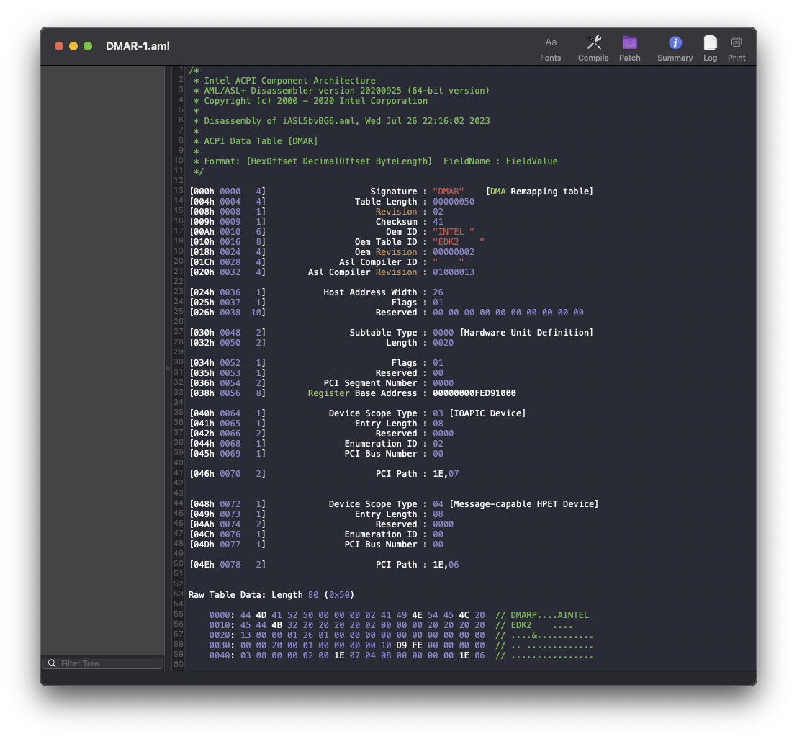Toggle full screen with the green button
The image size is (797, 739).
tap(87, 45)
